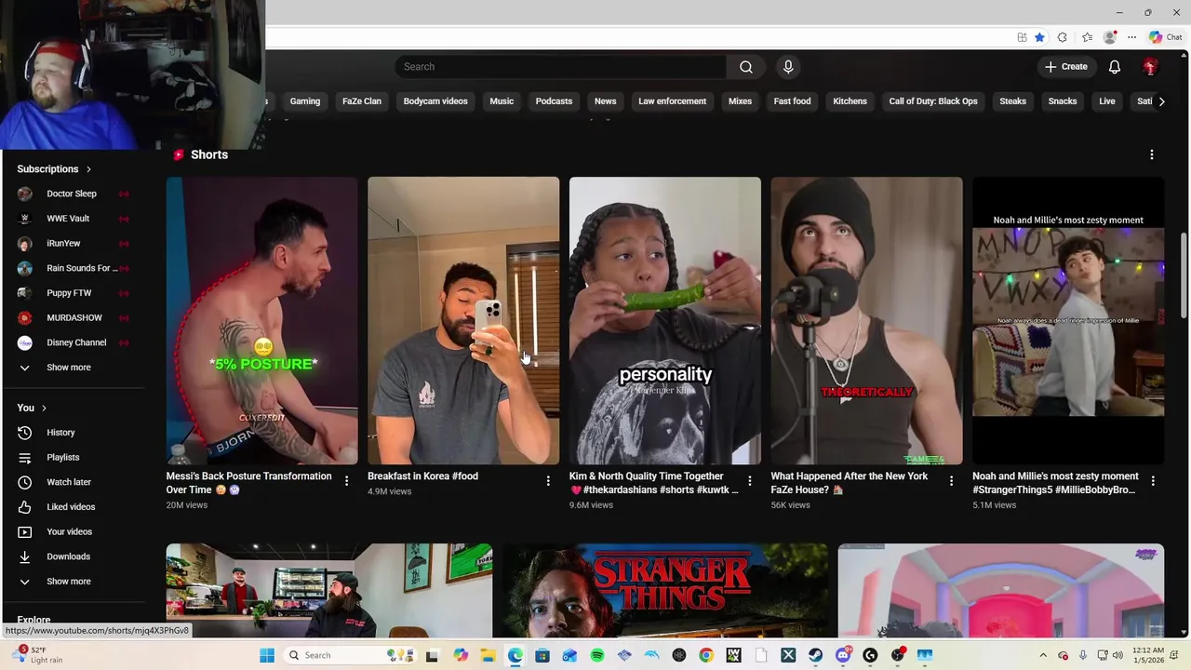
Task: Activate voice search microphone icon
Action: click(x=788, y=67)
